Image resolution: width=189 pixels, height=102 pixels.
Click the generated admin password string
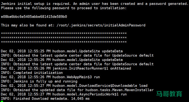(34, 16)
